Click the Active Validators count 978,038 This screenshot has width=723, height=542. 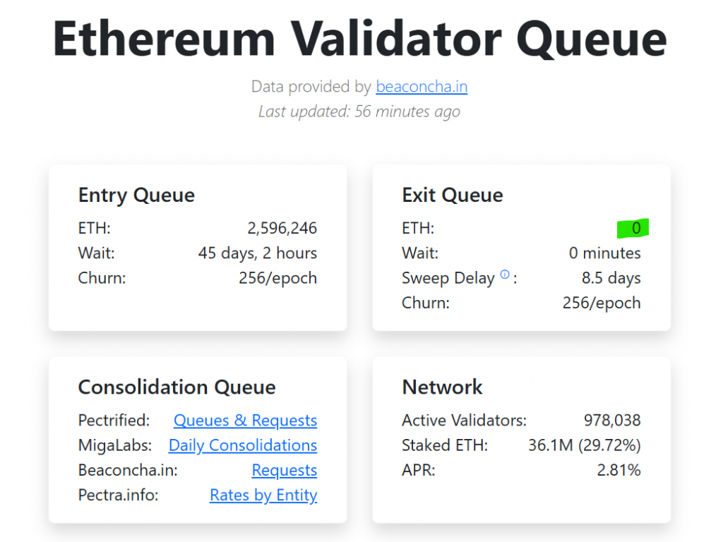tap(611, 421)
